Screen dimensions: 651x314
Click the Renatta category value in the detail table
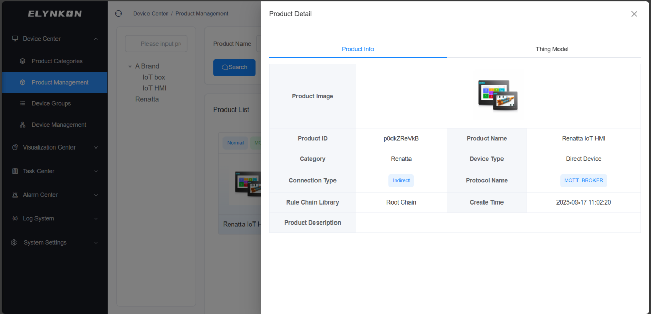(401, 159)
